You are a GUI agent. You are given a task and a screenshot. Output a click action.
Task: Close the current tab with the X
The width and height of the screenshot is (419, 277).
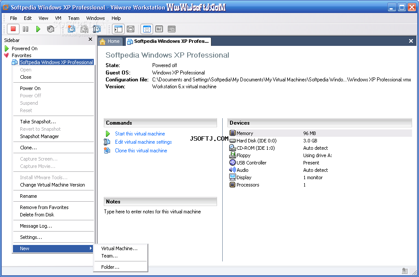[x=411, y=41]
